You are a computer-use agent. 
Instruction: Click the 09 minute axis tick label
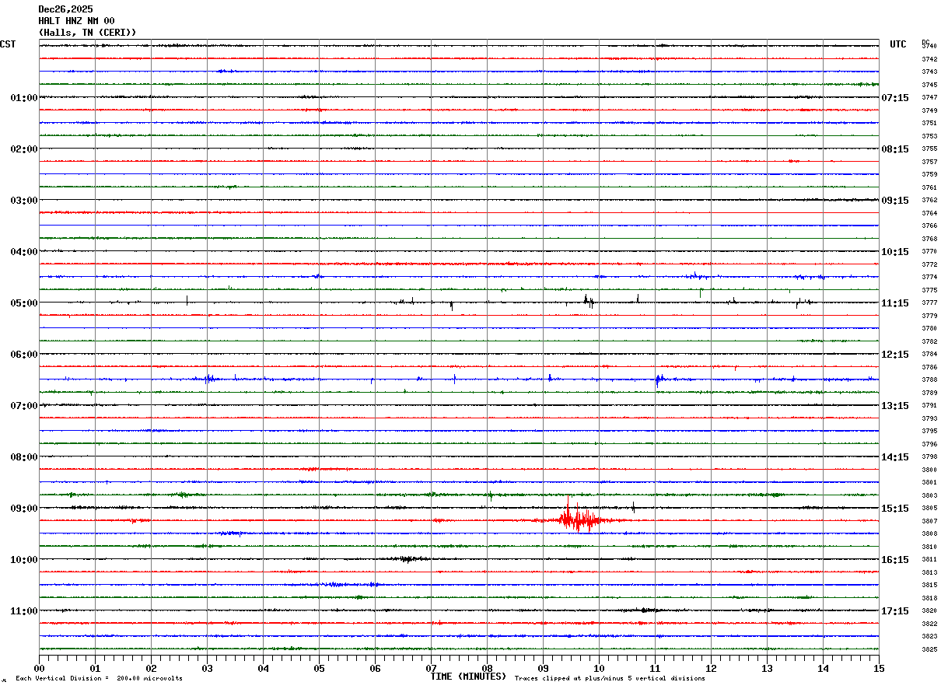click(543, 668)
